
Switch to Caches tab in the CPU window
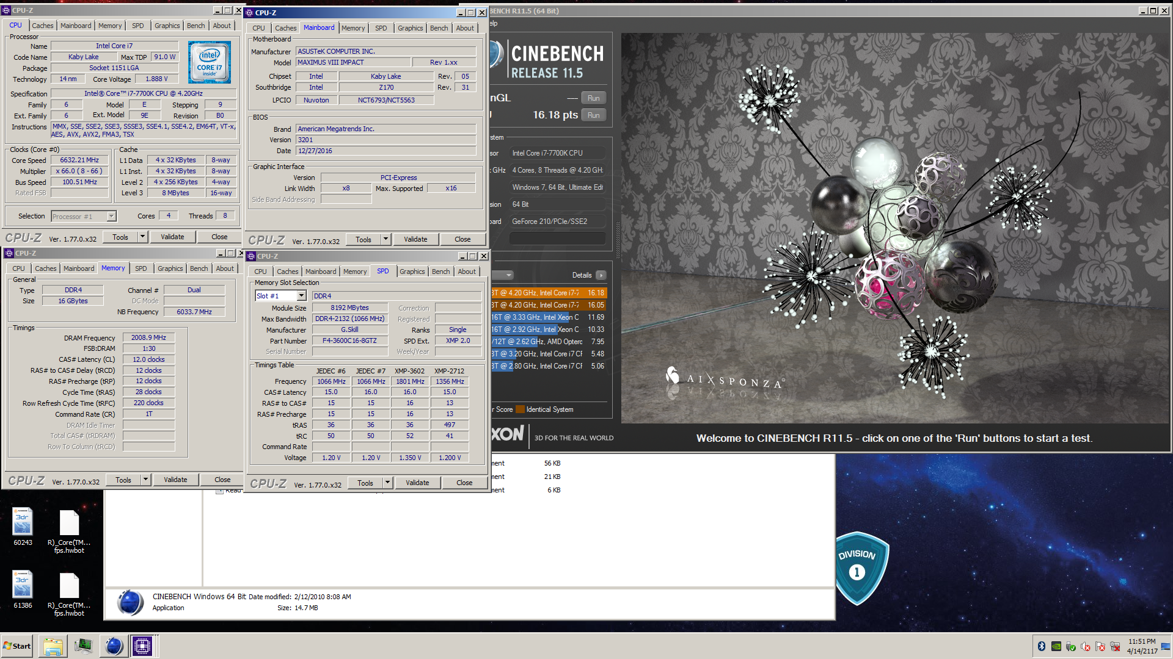click(x=43, y=26)
